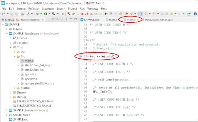198x122 pixels.
Task: Switch to the SAMPLE.ioc editor tab
Action: [90, 20]
